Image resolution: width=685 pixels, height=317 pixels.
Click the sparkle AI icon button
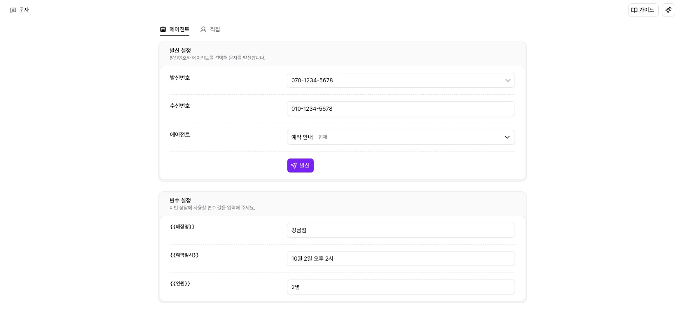(x=669, y=10)
